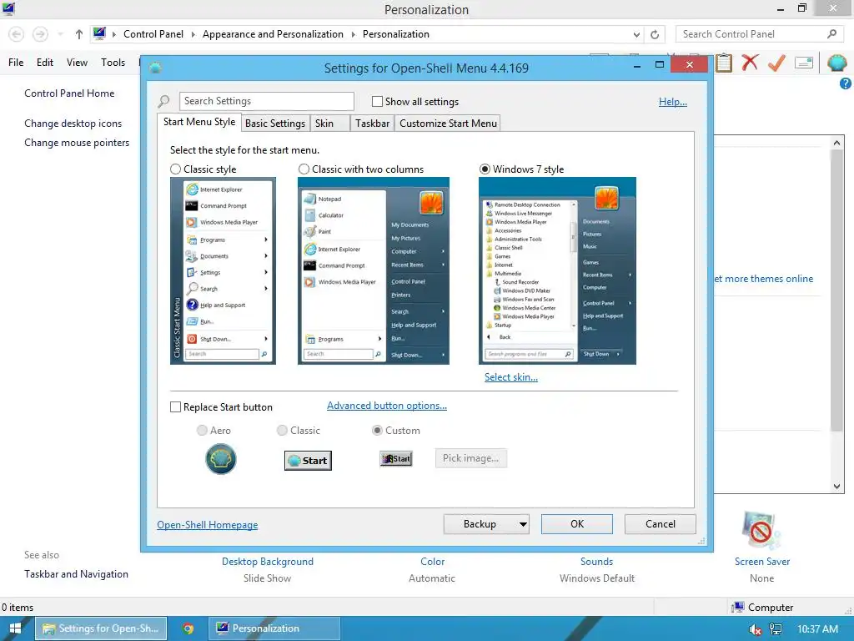
Task: Click the Aero shell start button image
Action: click(220, 459)
